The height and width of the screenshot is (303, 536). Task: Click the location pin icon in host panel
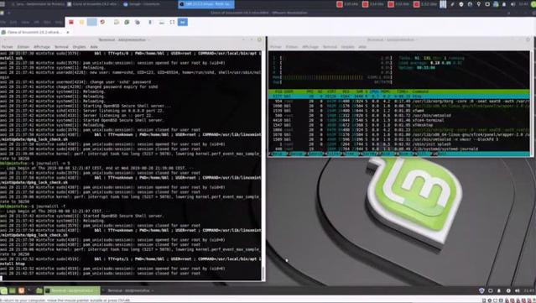click(x=479, y=4)
